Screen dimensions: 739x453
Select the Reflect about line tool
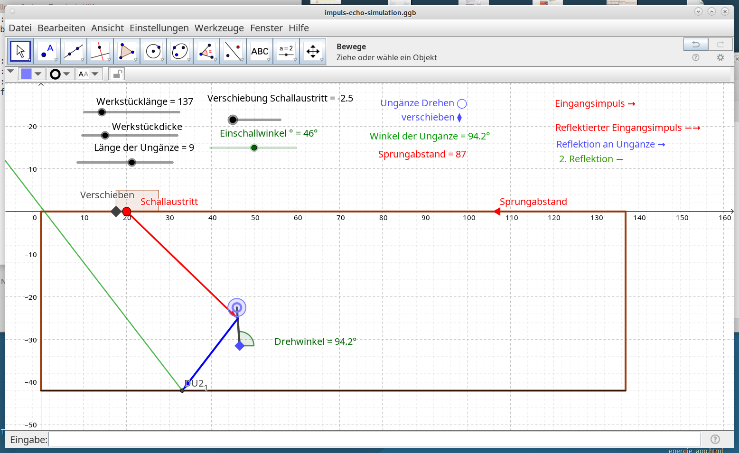tap(233, 51)
